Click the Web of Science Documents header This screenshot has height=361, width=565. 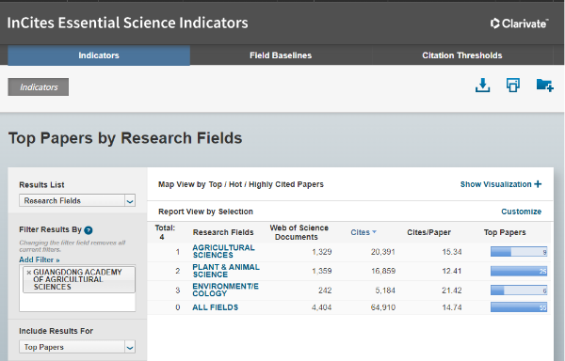[x=299, y=232]
